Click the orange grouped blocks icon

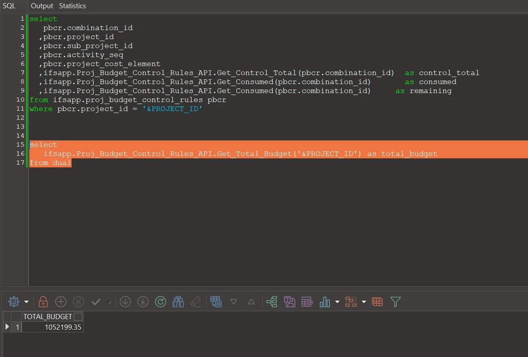[x=351, y=302]
